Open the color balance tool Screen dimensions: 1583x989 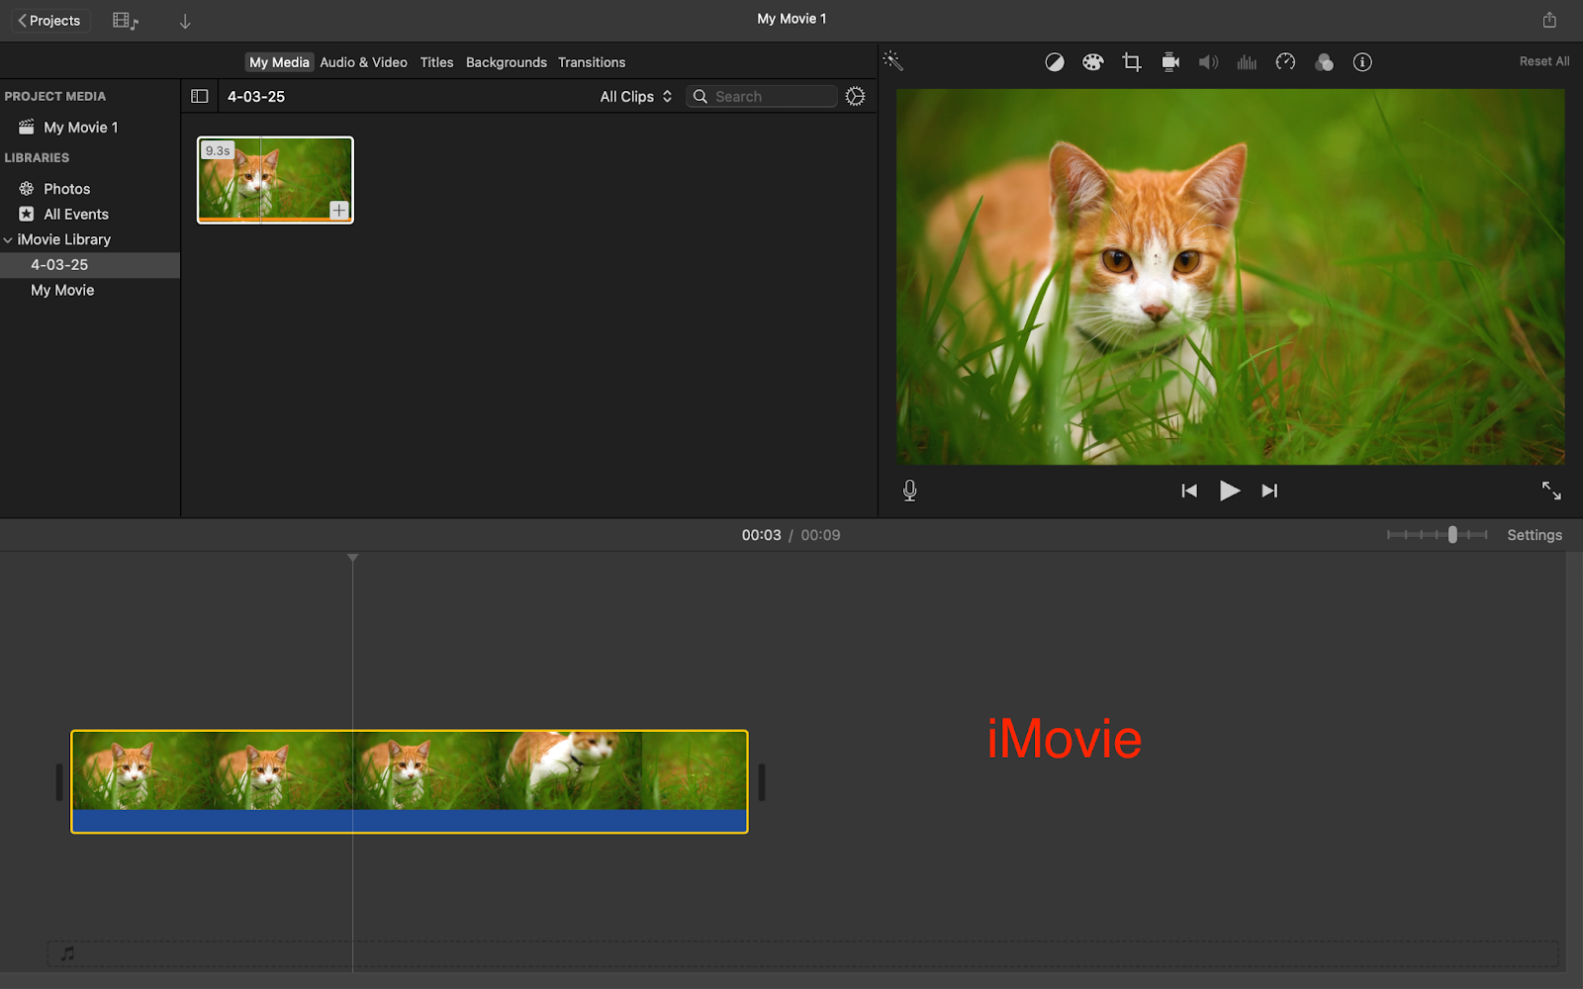[1055, 62]
